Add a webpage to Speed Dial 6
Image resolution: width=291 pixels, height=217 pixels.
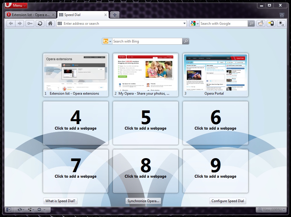(216, 123)
